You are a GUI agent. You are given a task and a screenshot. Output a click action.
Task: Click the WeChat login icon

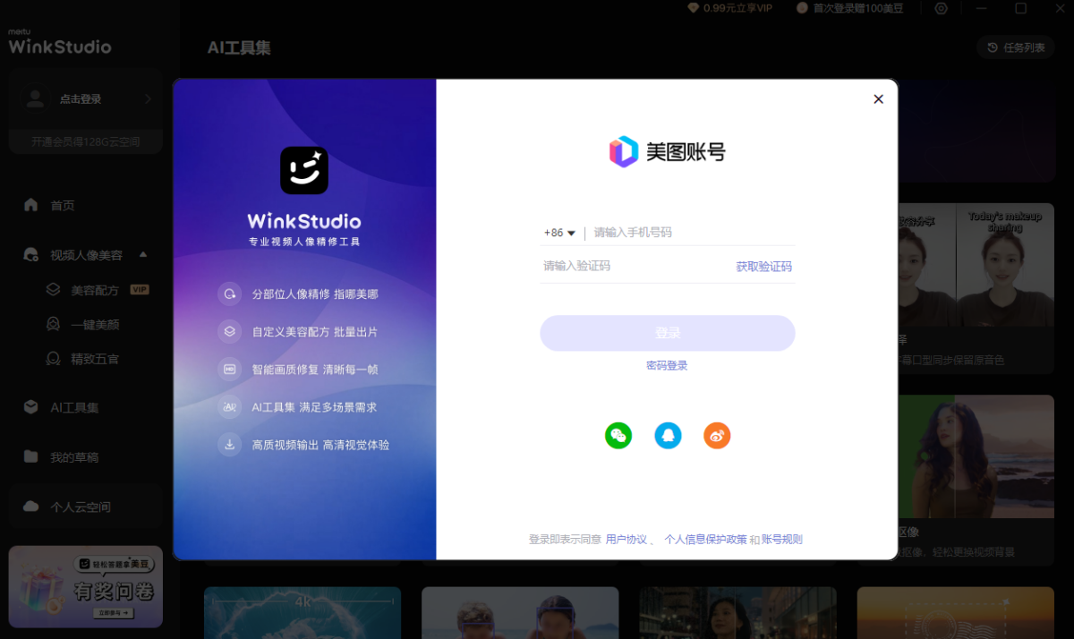(x=618, y=436)
